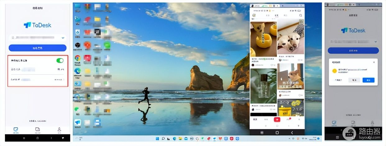The width and height of the screenshot is (386, 146).
Task: Tap Android recents button below the toggle screen
Action: click(x=24, y=138)
